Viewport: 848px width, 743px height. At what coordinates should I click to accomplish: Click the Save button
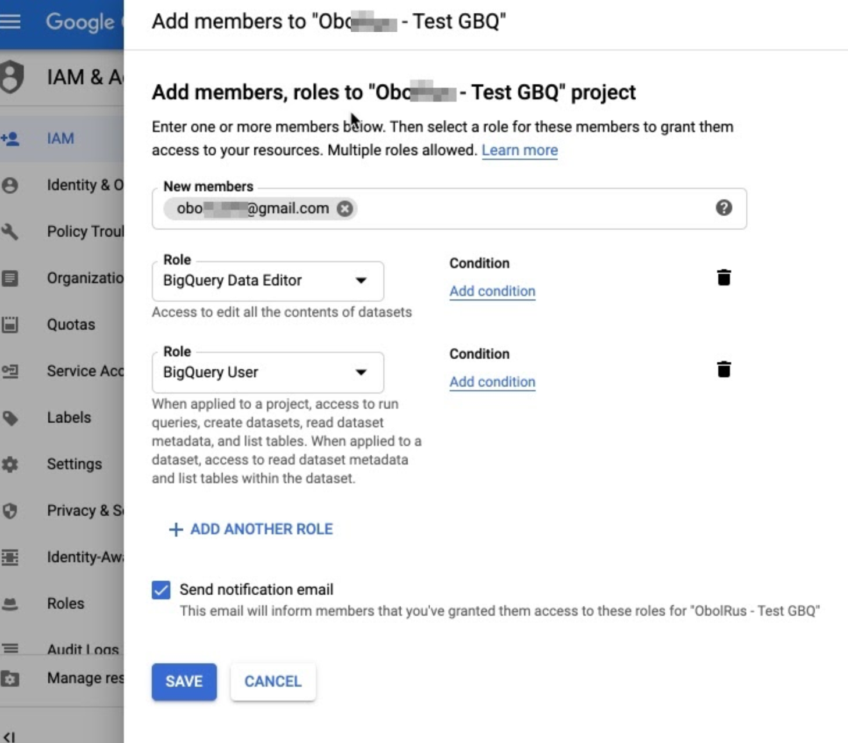[x=184, y=681]
